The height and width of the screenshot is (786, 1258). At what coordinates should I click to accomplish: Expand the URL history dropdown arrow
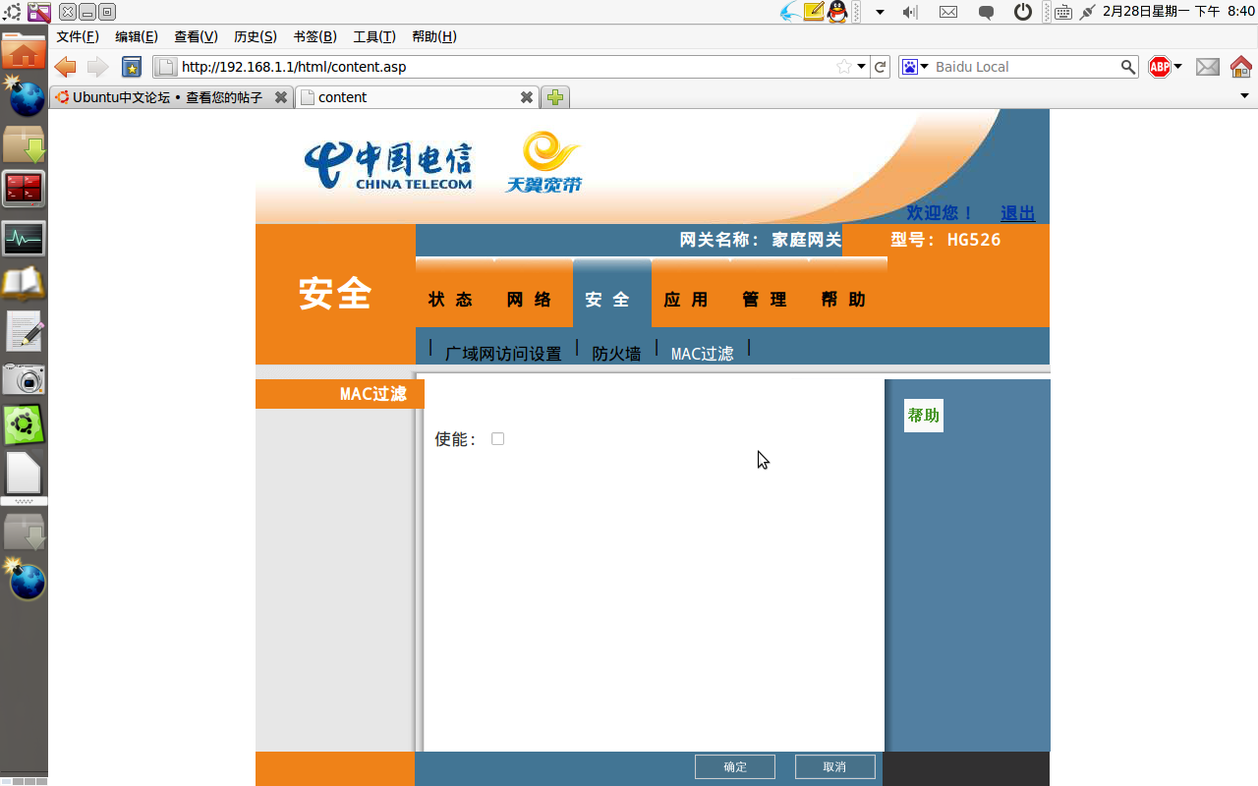862,67
